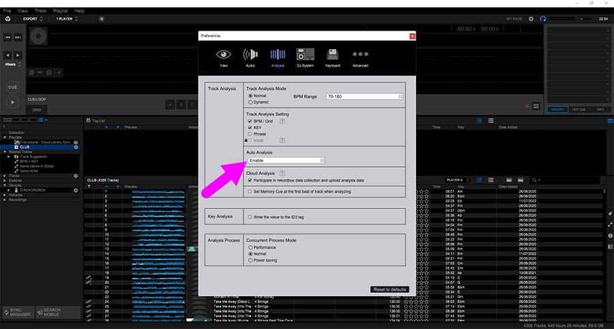Expand the iTunes tree node
This screenshot has height=329, width=614.
click(5, 176)
